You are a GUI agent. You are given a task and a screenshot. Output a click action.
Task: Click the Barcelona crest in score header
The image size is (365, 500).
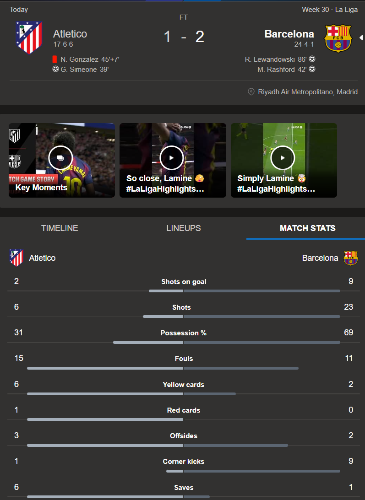click(338, 38)
